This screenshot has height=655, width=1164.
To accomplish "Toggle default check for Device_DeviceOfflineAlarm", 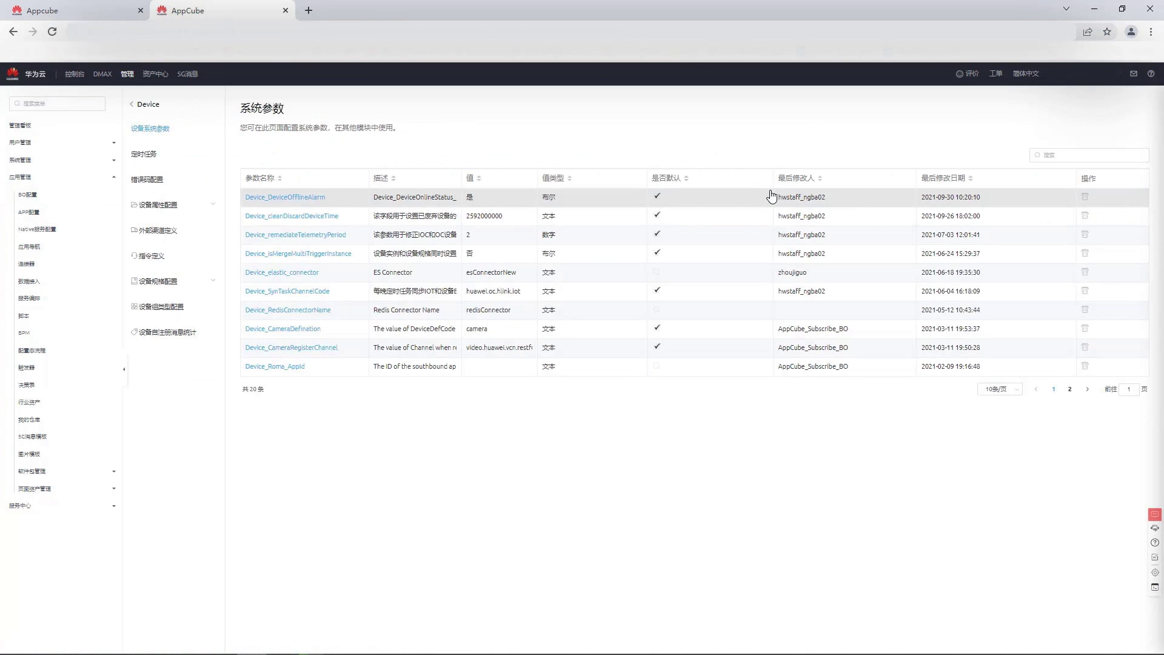I will point(657,196).
